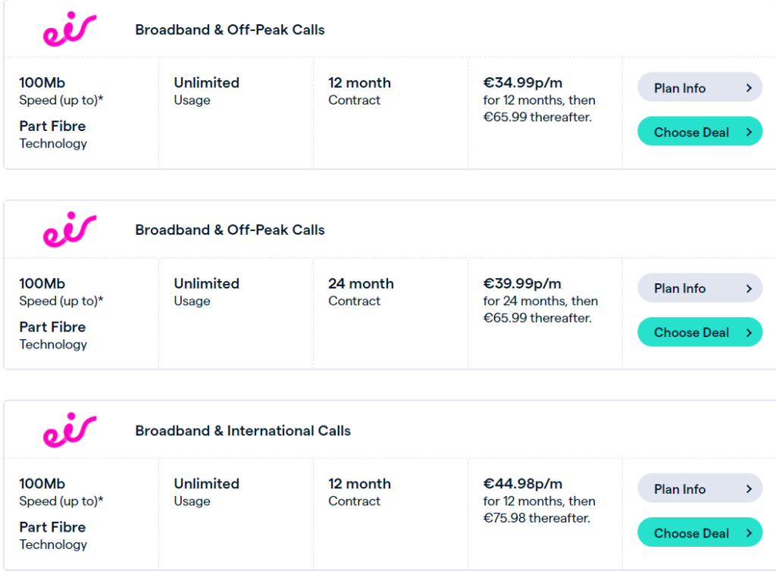Click the Choose Deal chevron for the €44.98 plan
Image resolution: width=776 pixels, height=571 pixels.
click(749, 533)
